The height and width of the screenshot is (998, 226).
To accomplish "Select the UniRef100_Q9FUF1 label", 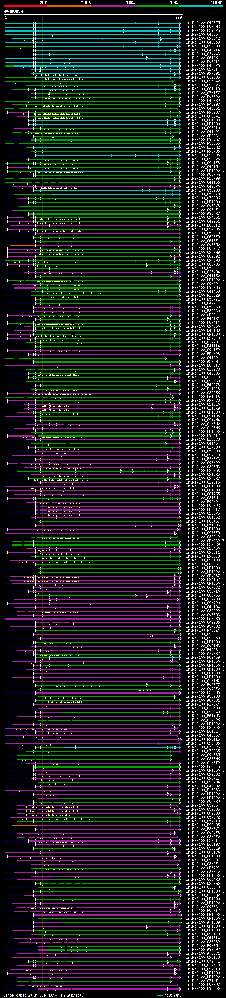I will (x=202, y=210).
